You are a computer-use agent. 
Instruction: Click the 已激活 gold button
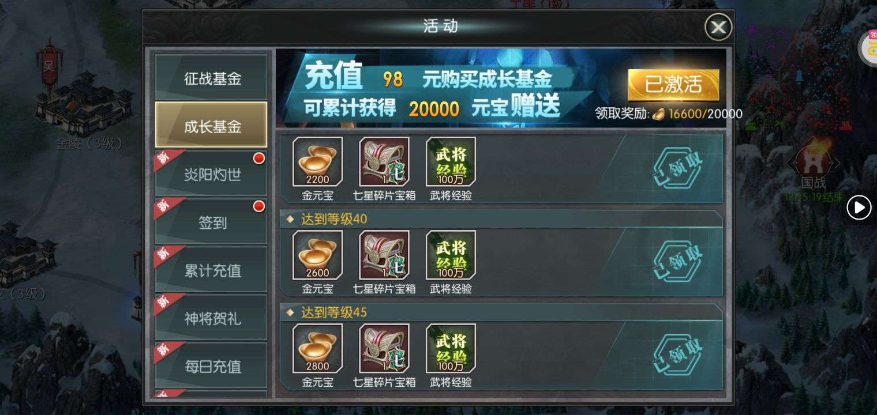(x=673, y=85)
